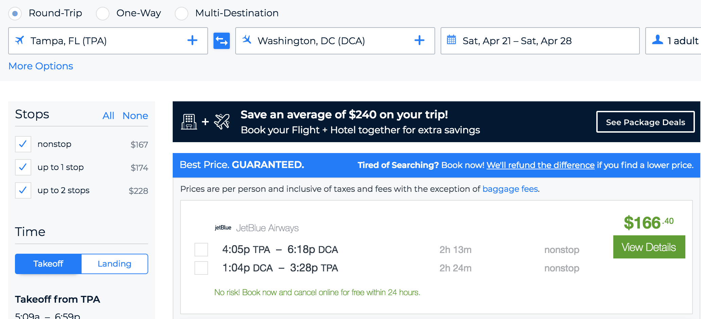Viewport: 701px width, 319px height.
Task: Uncheck the up to 2 stops filter
Action: (23, 190)
